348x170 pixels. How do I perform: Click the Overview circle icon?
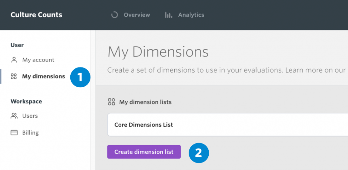pos(115,15)
